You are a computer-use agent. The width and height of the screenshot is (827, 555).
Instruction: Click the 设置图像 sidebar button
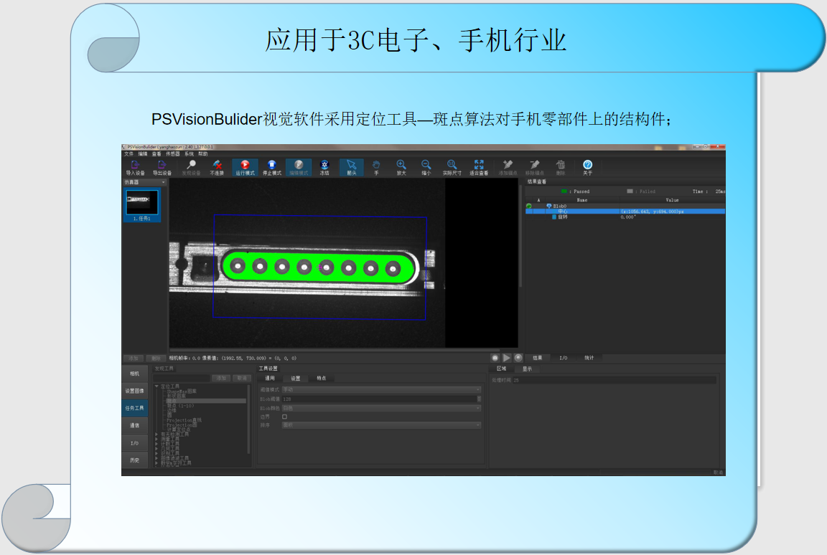coord(135,391)
